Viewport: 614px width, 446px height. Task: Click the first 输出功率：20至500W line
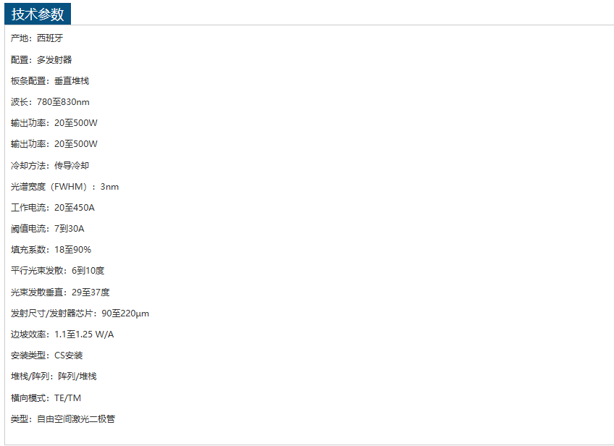pyautogui.click(x=54, y=123)
